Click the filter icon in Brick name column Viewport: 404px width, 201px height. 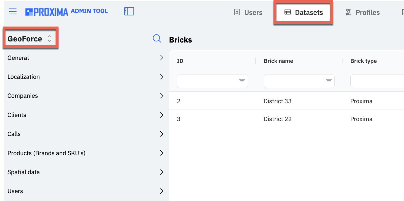[x=328, y=81]
